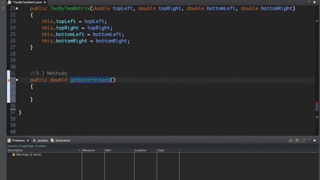Click the Java file icon on the editor tab
Screen dimensions: 320x180
9,2
